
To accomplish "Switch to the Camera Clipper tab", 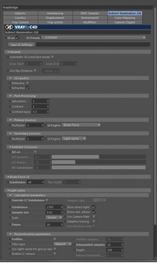I will [x=125, y=22].
